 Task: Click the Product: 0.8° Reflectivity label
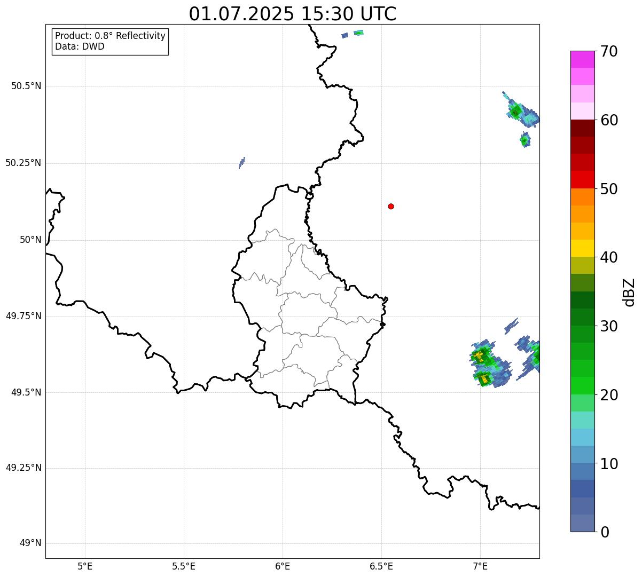111,36
